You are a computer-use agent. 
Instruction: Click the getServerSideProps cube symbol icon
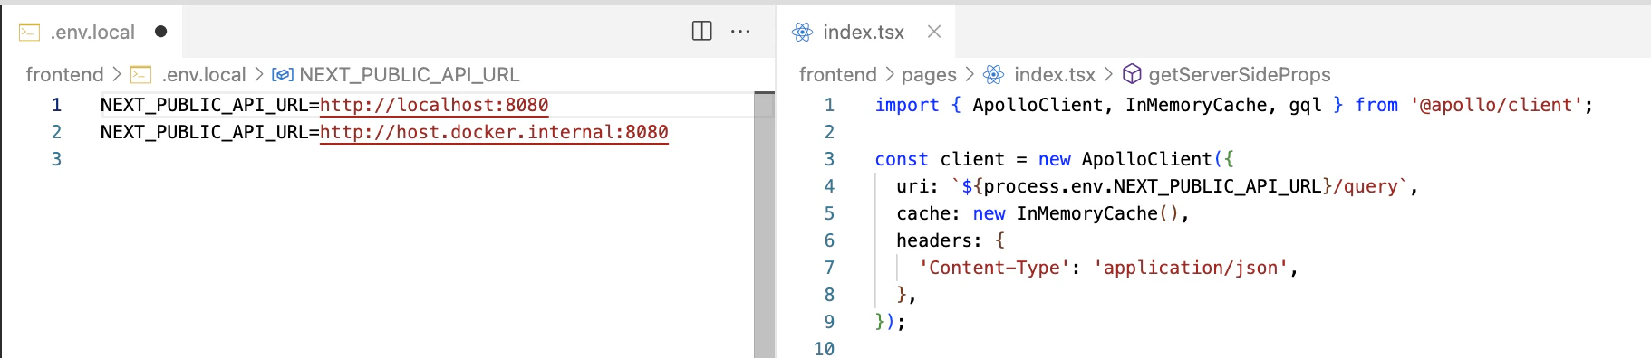(1132, 74)
